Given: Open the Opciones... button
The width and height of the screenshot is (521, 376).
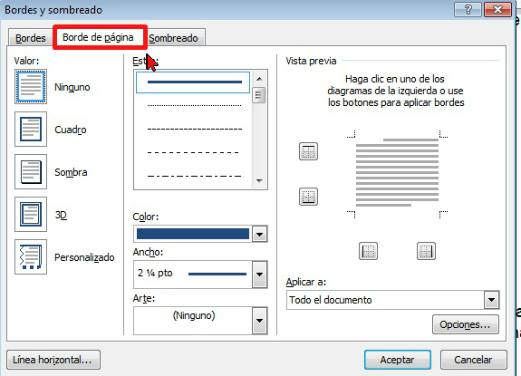Looking at the screenshot, I should click(465, 324).
